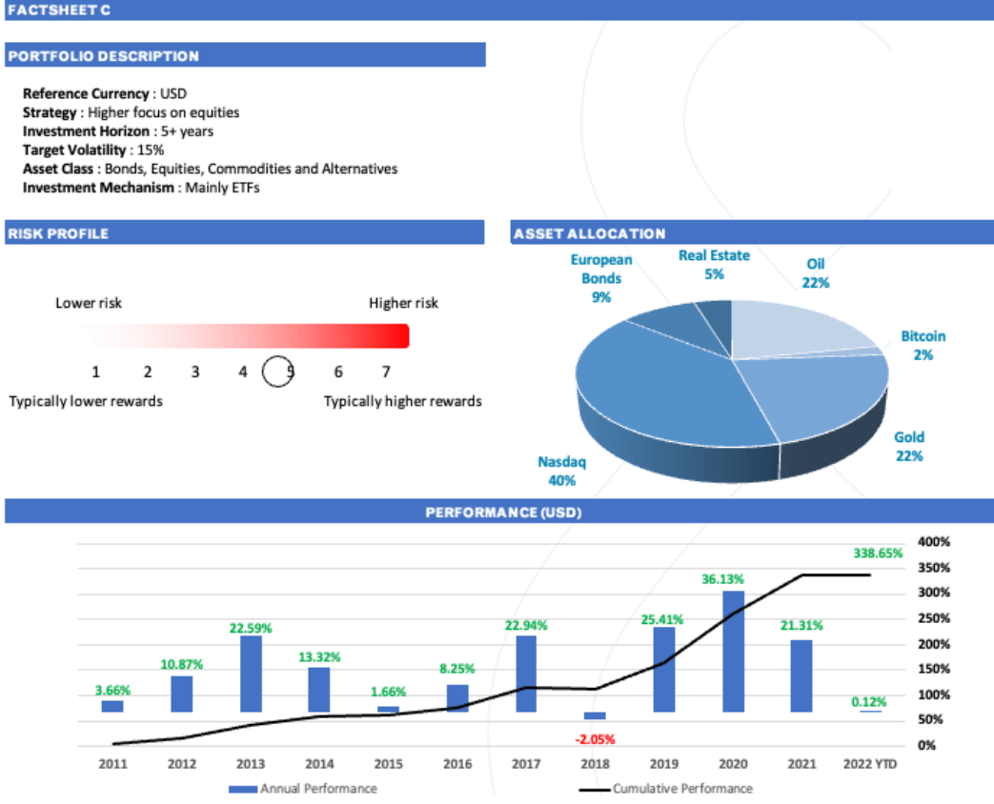Click the 'Lower risk' label
Screen dimensions: 994x804
[88, 303]
